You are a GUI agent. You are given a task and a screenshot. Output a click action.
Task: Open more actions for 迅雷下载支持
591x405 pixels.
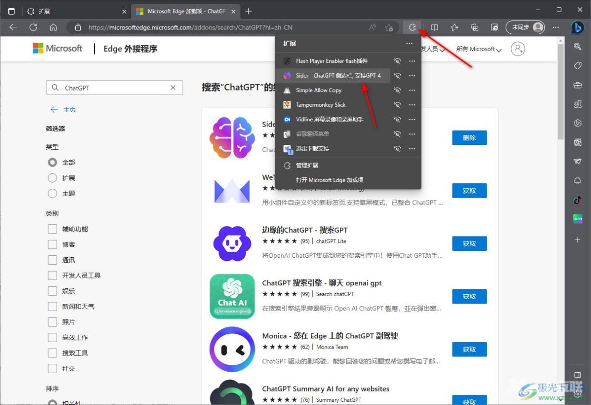(x=412, y=149)
